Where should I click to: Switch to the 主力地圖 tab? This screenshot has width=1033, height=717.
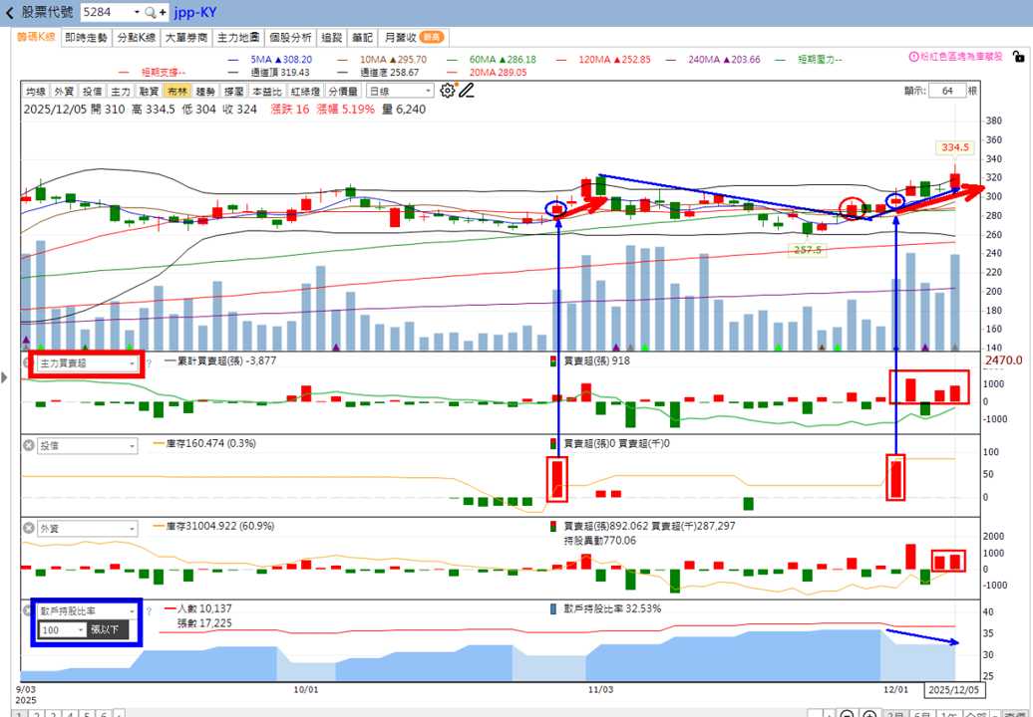click(x=238, y=38)
